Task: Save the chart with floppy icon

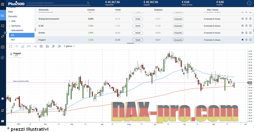Action: [47, 46]
